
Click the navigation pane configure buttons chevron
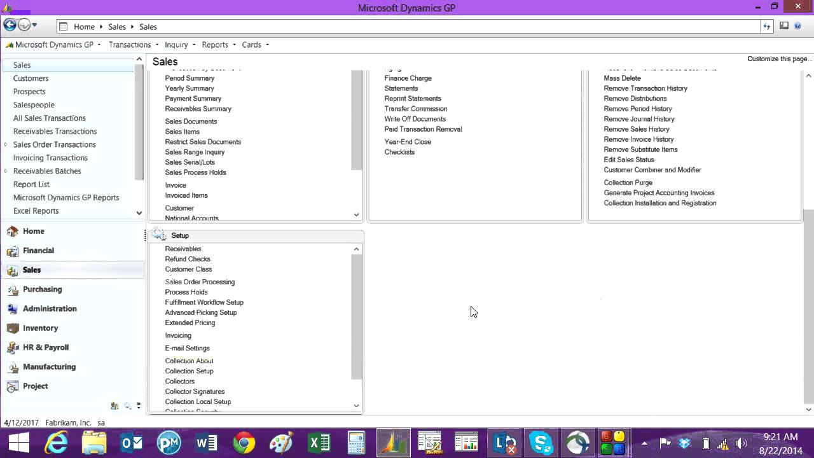click(x=139, y=405)
